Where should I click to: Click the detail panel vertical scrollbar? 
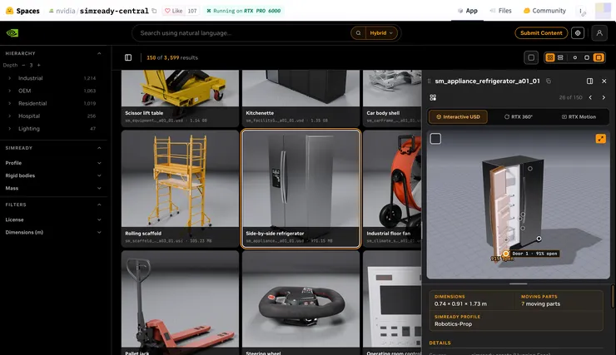coord(613,297)
